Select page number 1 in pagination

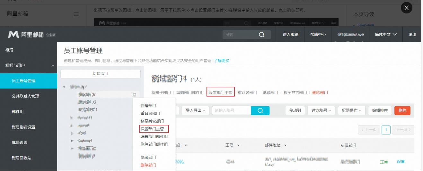point(386,130)
